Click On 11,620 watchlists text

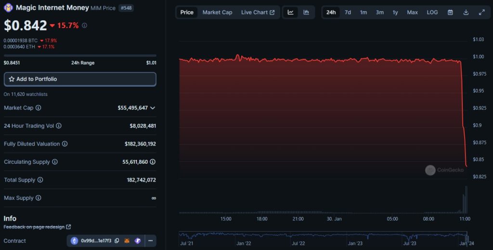click(26, 94)
